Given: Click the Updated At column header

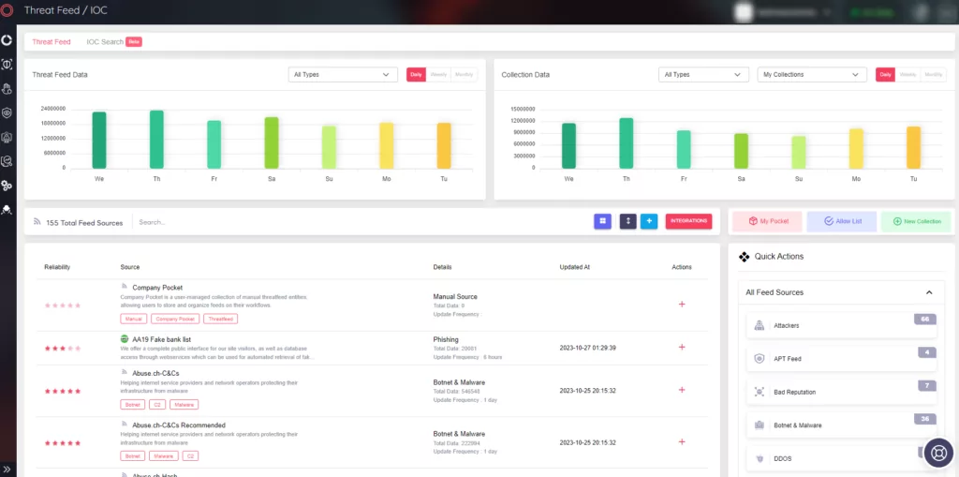Looking at the screenshot, I should pos(574,268).
